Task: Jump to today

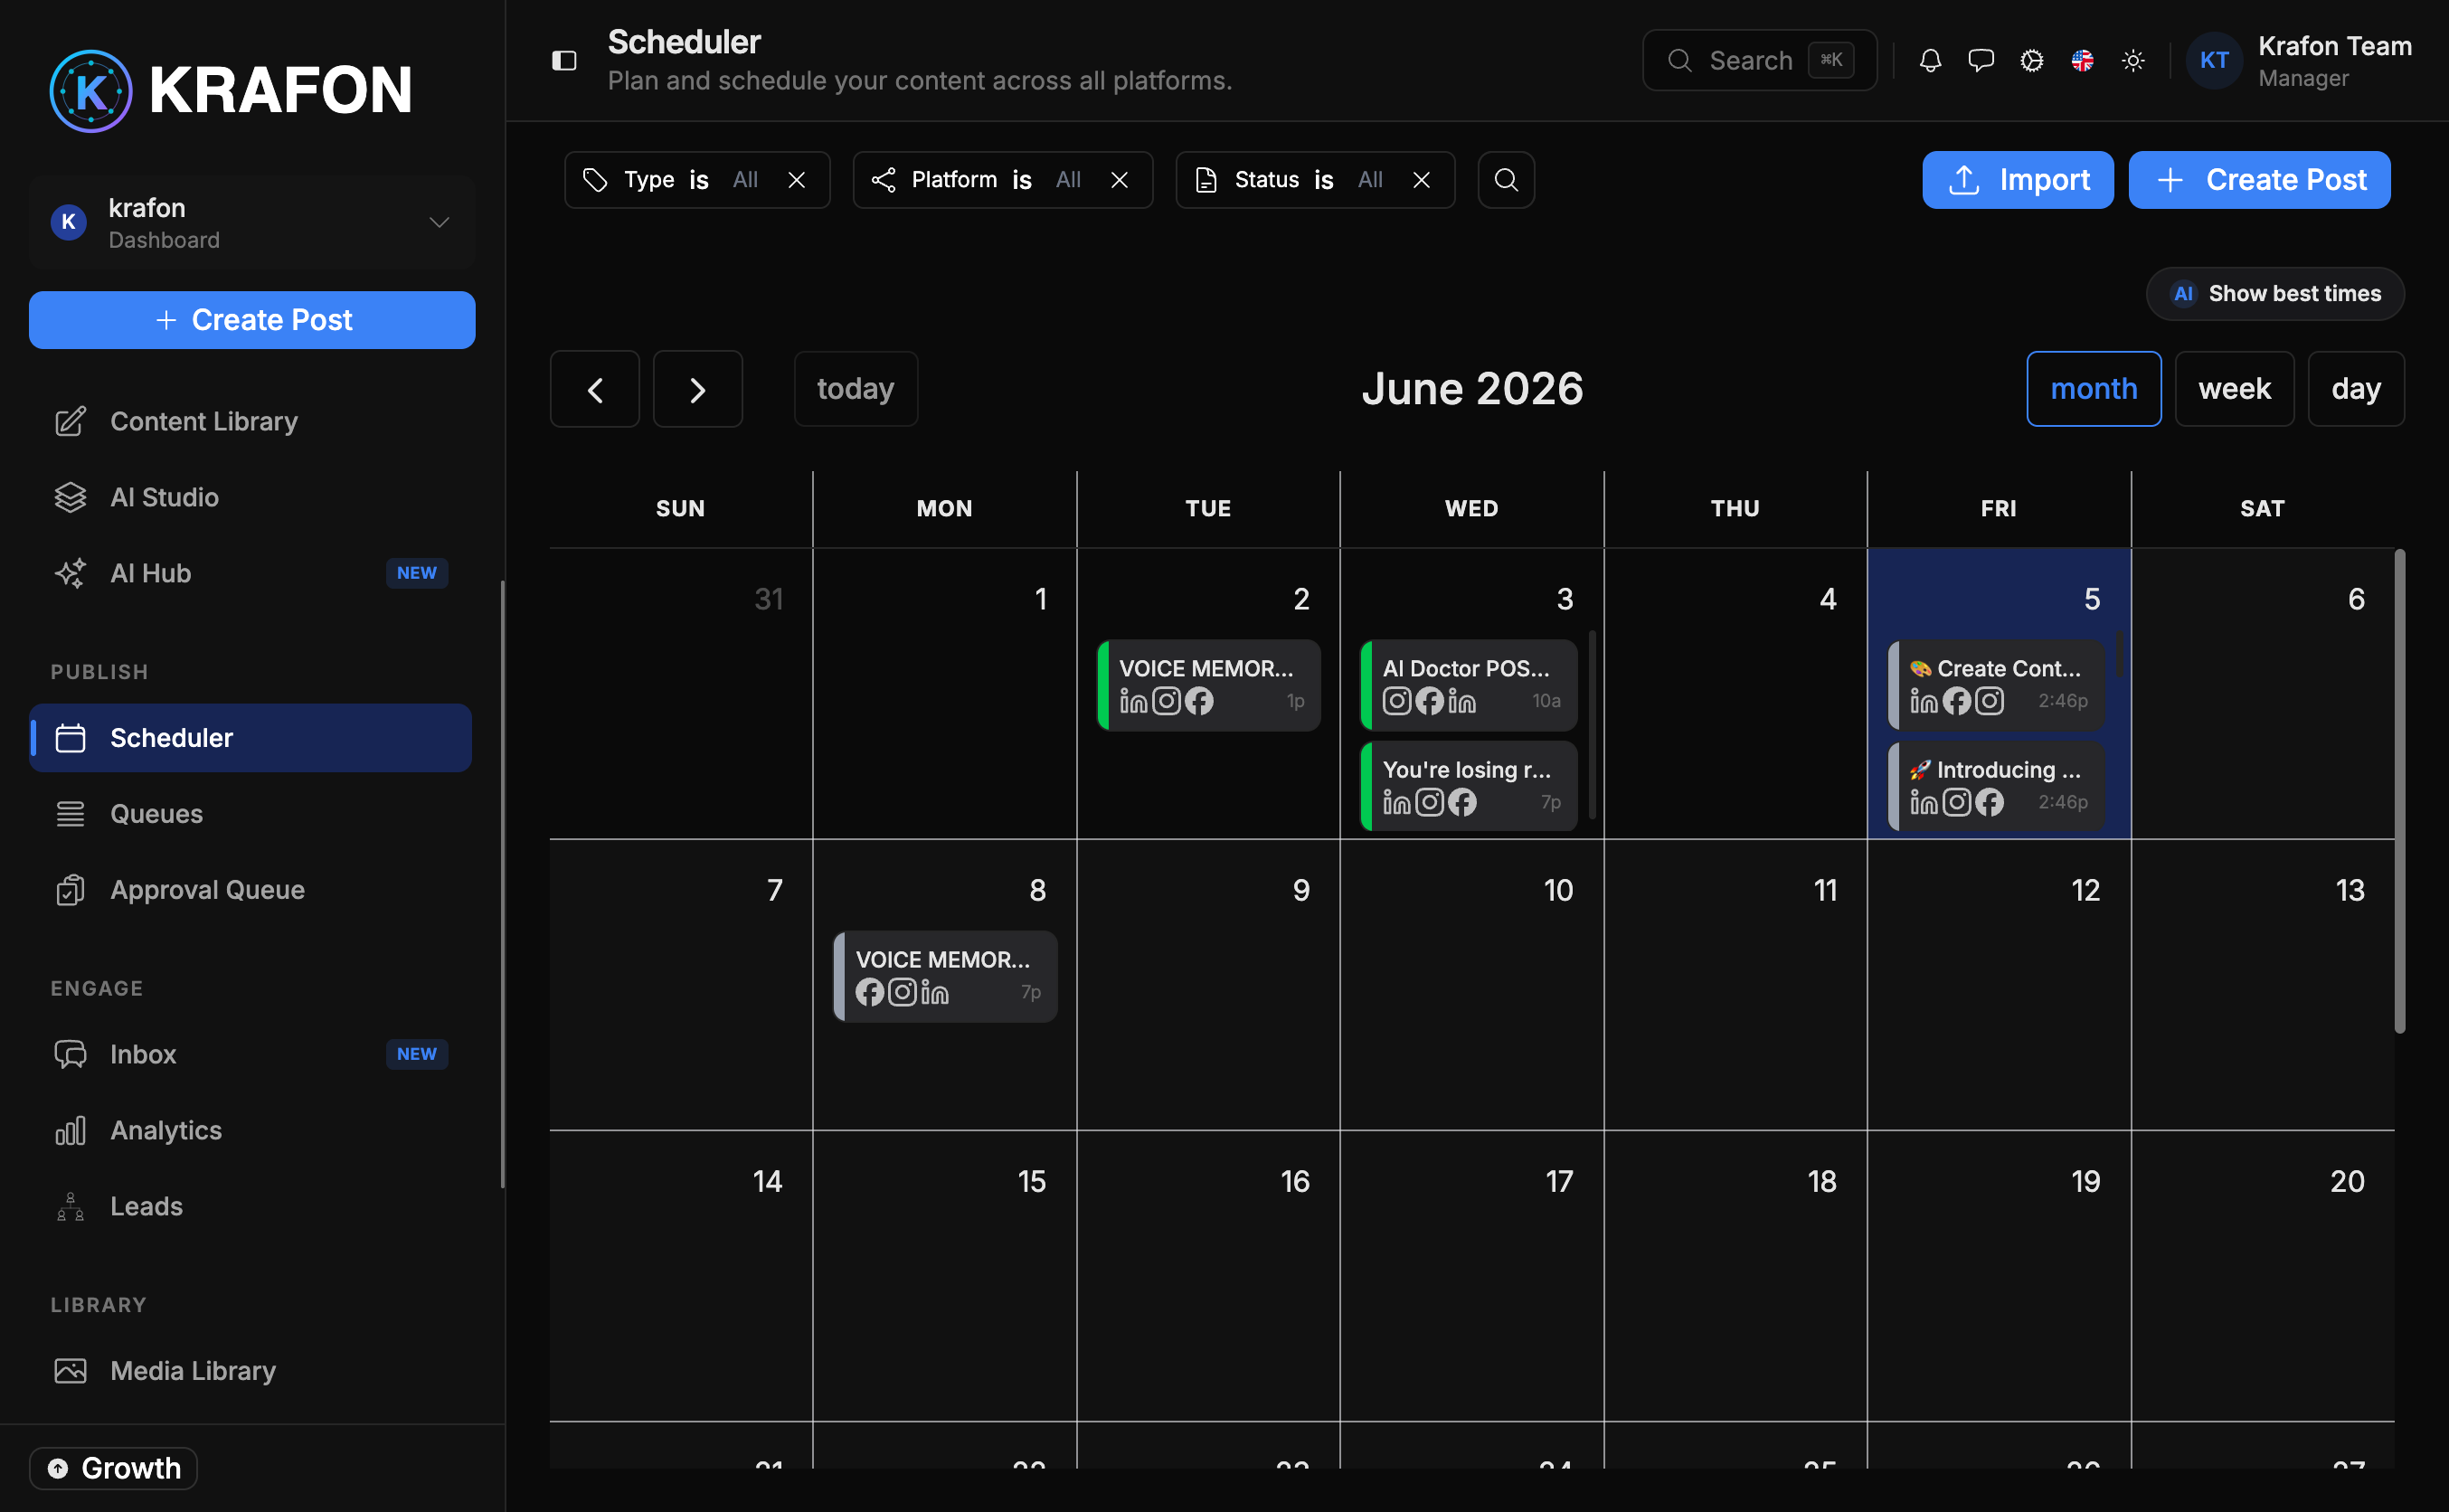Action: [x=855, y=389]
